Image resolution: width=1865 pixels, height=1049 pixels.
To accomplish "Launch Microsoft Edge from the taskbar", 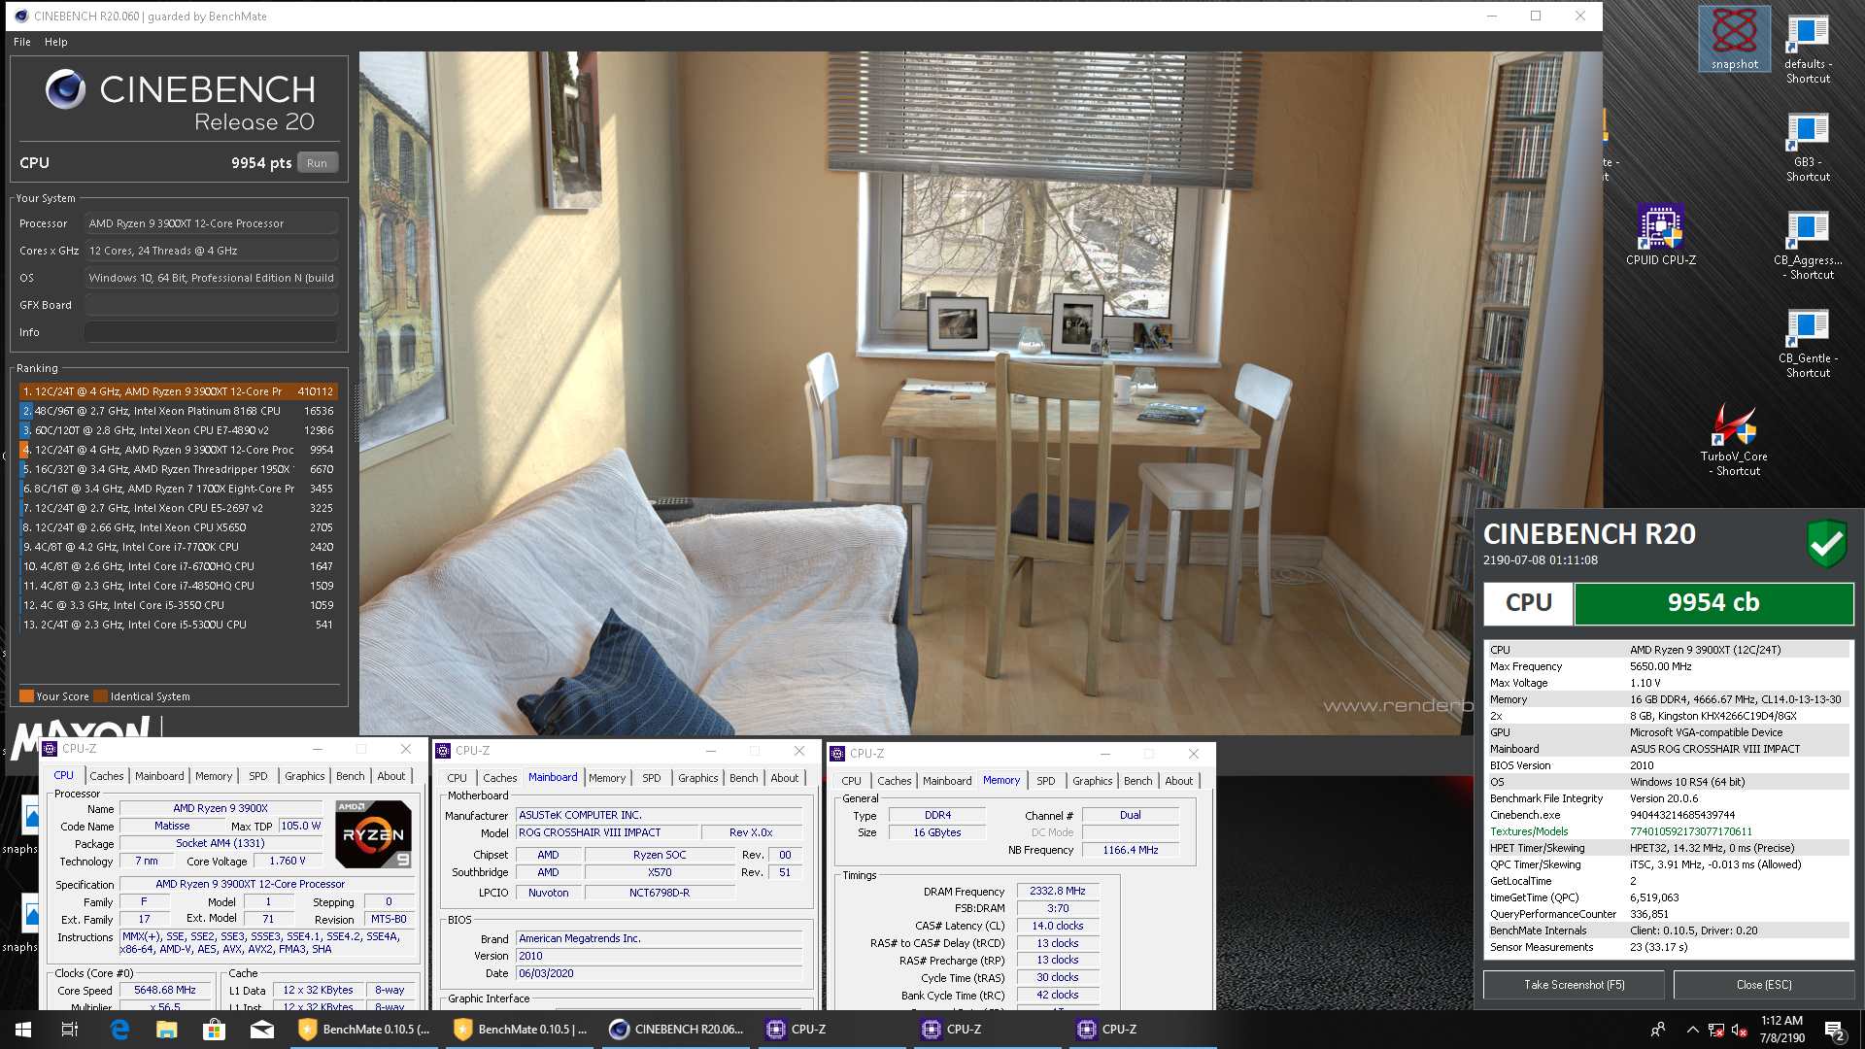I will [119, 1030].
